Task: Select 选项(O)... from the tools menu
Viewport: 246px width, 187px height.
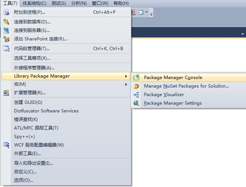Action: (23, 180)
